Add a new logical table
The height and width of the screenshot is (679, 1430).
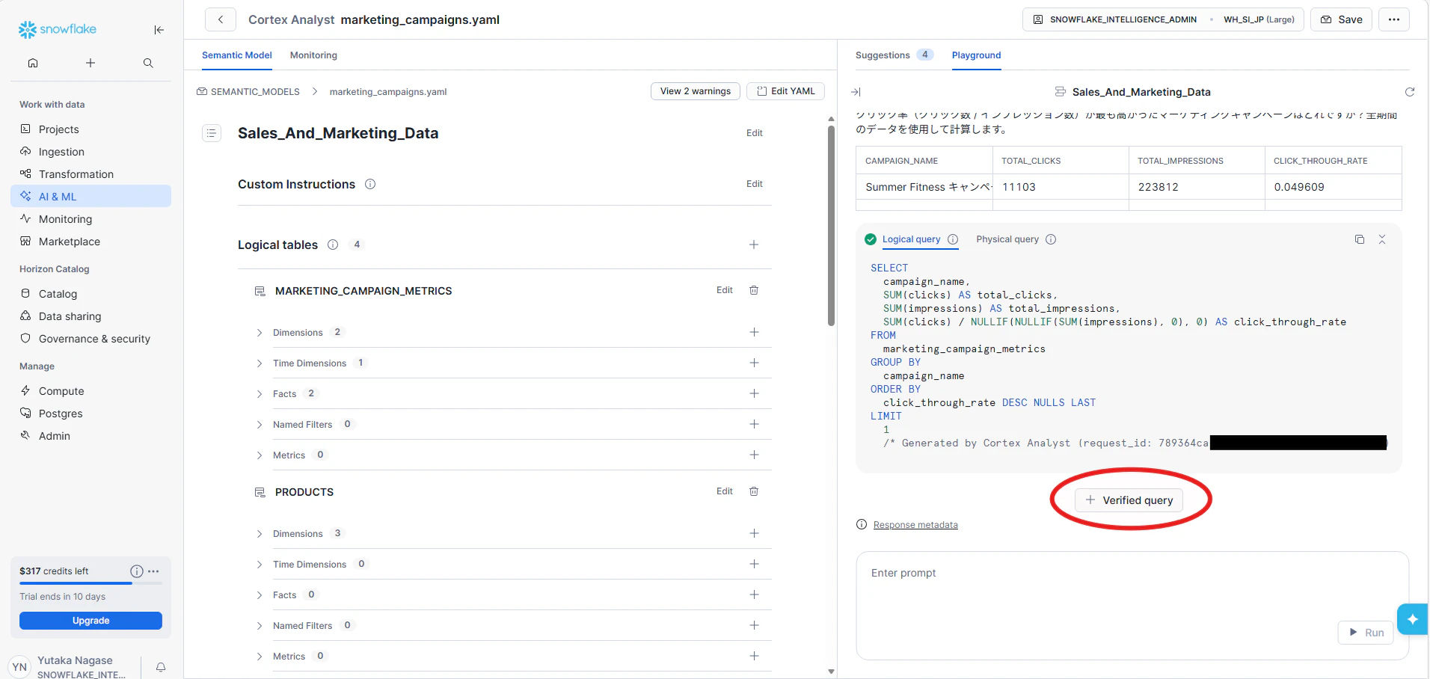click(x=754, y=245)
